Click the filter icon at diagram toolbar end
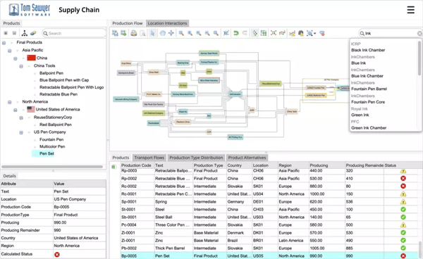The width and height of the screenshot is (423, 259). tap(322, 33)
